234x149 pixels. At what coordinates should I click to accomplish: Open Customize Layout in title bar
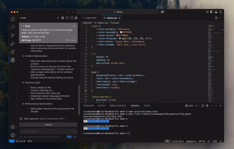point(207,12)
